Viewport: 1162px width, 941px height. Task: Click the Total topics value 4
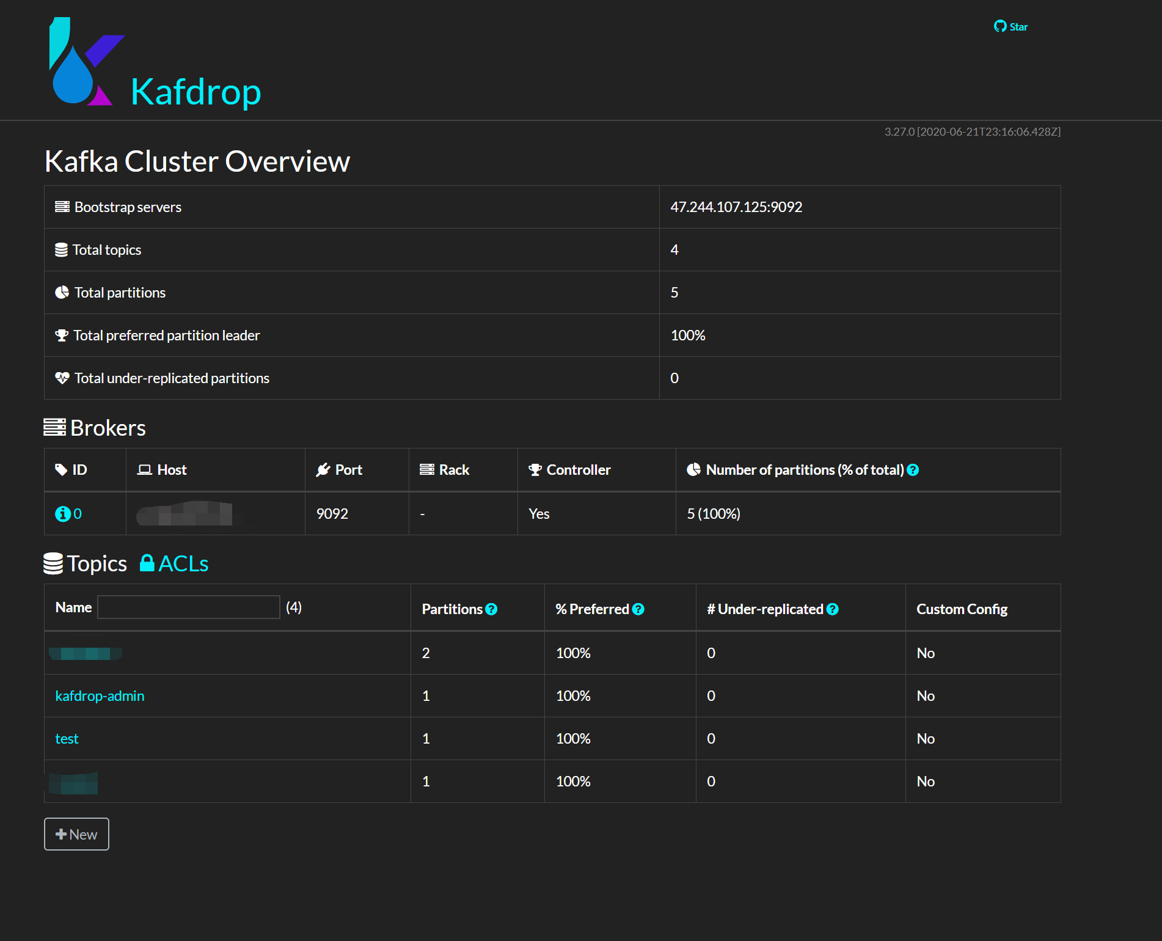click(674, 250)
